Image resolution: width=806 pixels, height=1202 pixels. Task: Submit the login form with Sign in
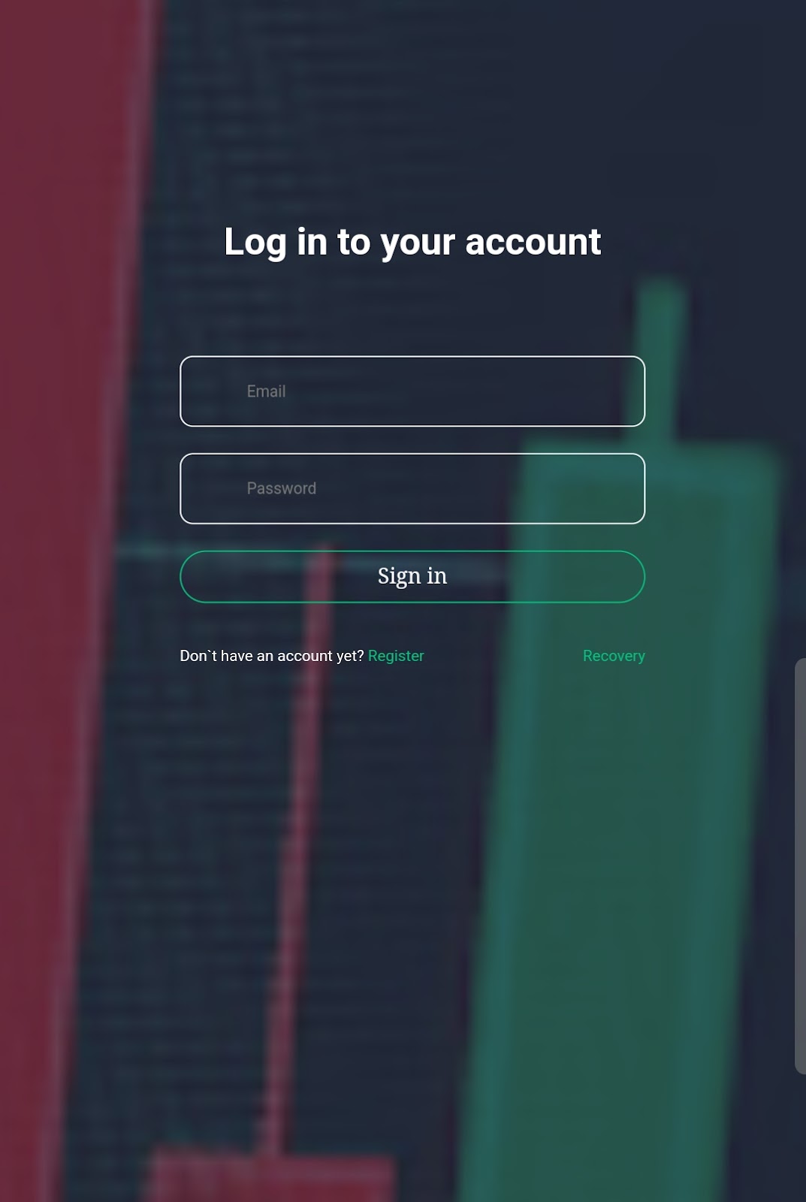pyautogui.click(x=412, y=577)
